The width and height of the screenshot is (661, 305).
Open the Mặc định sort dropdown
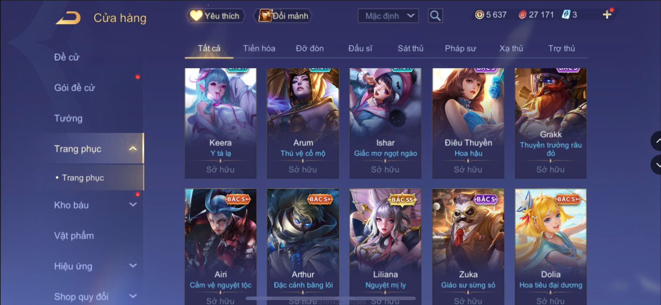[388, 16]
